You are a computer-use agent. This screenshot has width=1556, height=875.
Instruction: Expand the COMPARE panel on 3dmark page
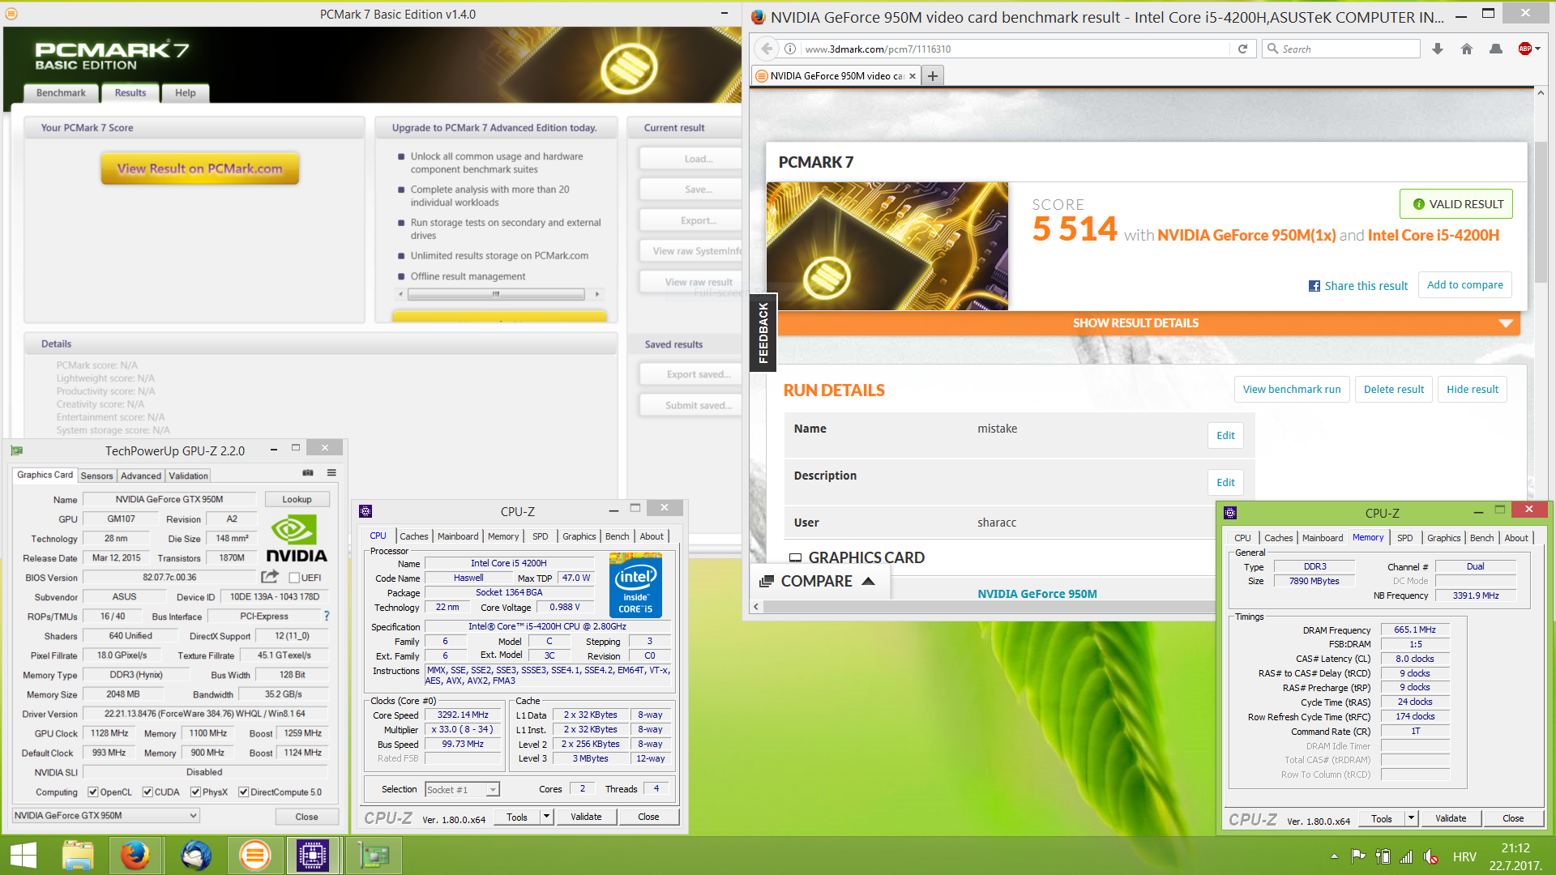pyautogui.click(x=818, y=581)
